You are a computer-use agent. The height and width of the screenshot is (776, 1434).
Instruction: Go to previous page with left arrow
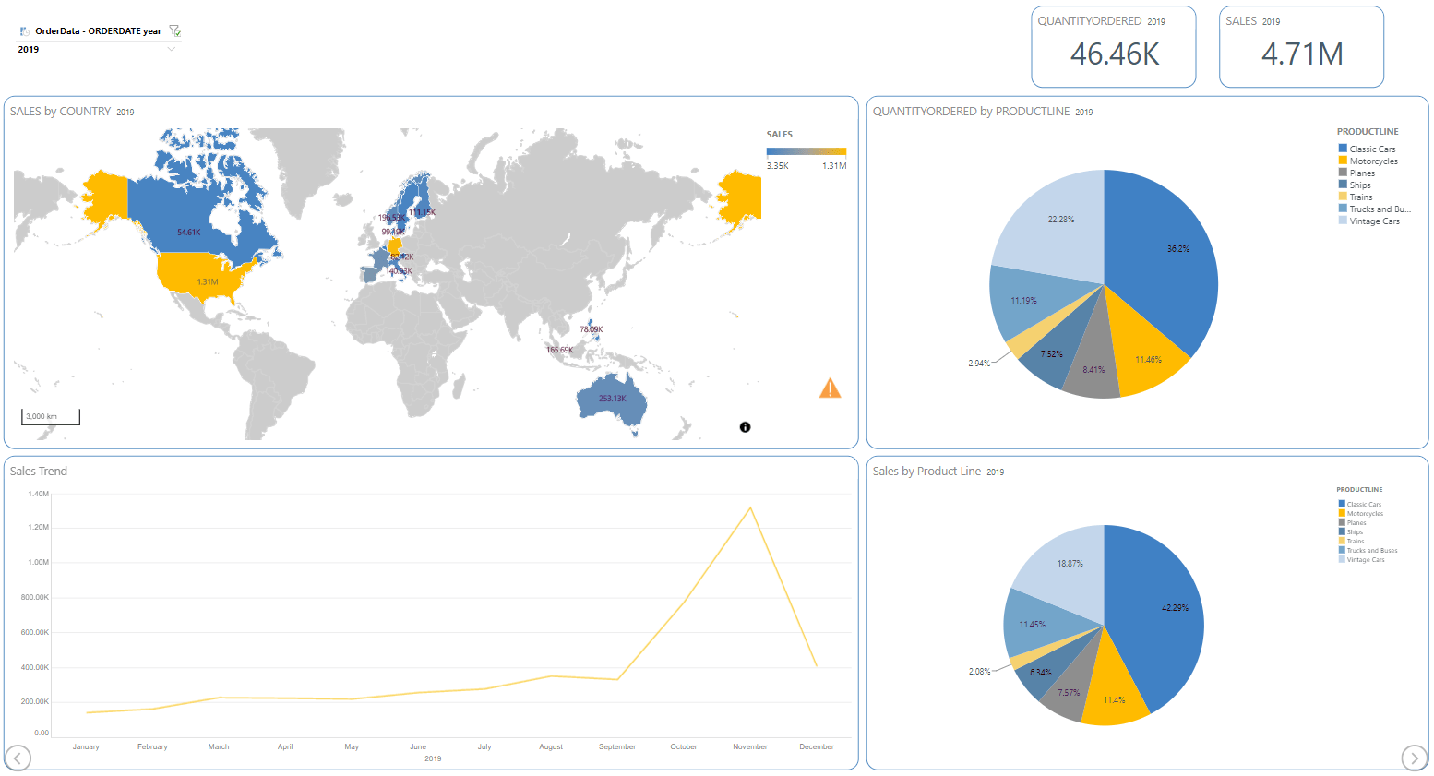coord(18,758)
